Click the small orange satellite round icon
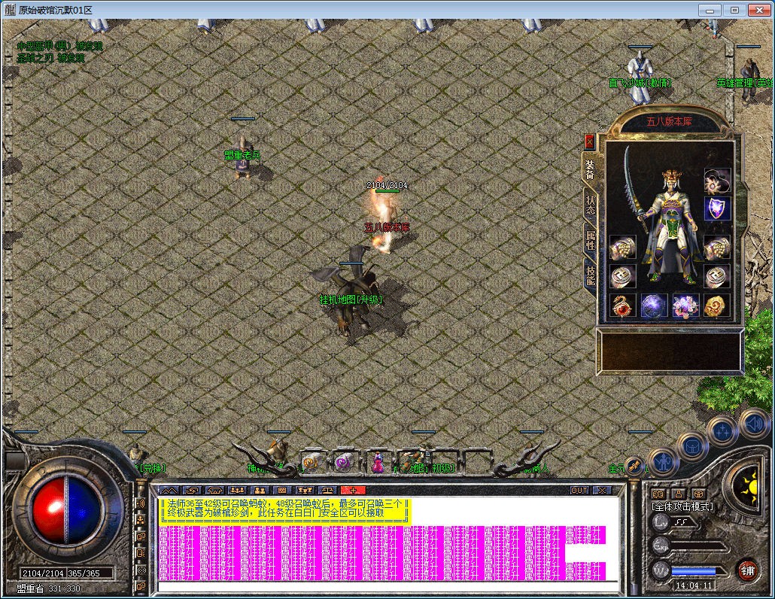Image resolution: width=775 pixels, height=599 pixels. coord(633,466)
